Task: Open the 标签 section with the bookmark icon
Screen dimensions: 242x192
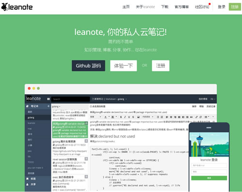Action: click(x=38, y=178)
